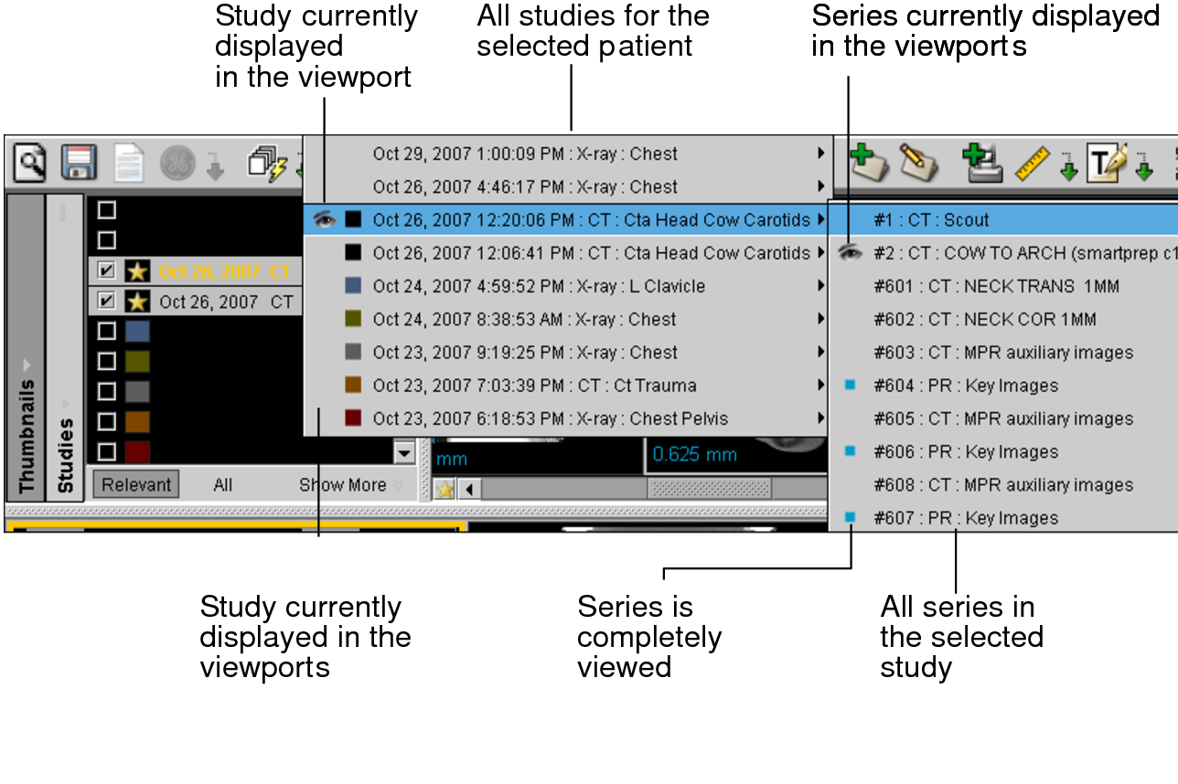This screenshot has height=784, width=1178.
Task: Check the topmost empty study checkbox
Action: [107, 210]
